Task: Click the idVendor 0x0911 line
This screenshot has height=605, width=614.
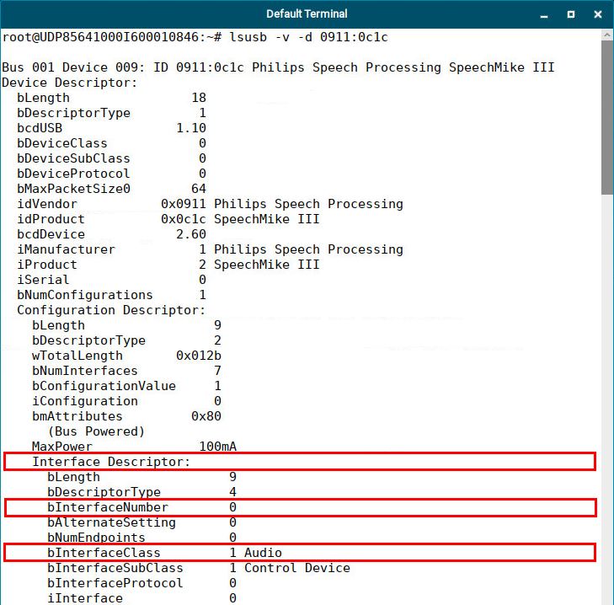Action: (211, 204)
